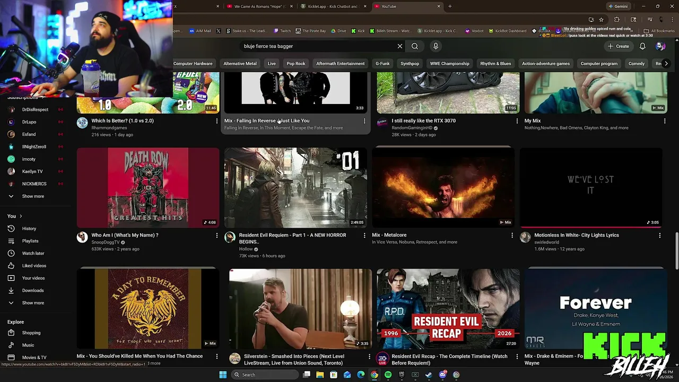Open Movies & TV under Explore
Screen dimensions: 679x382
(x=36, y=358)
